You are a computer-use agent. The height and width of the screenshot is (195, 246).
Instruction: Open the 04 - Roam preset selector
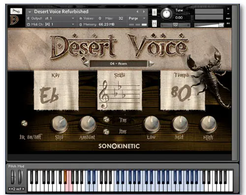pyautogui.click(x=119, y=64)
